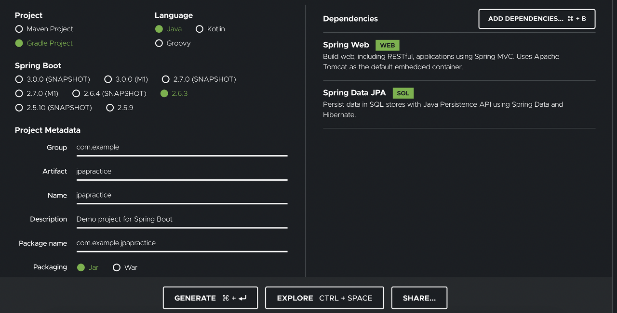617x313 pixels.
Task: Click the Spring Boot heading
Action: pos(38,66)
